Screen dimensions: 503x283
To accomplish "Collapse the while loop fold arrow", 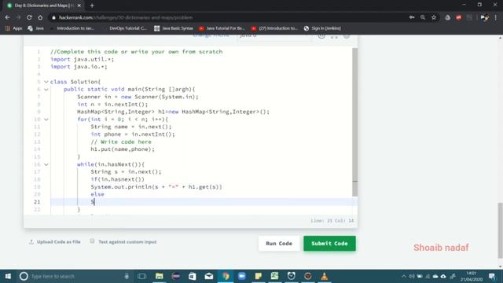I will (46, 164).
